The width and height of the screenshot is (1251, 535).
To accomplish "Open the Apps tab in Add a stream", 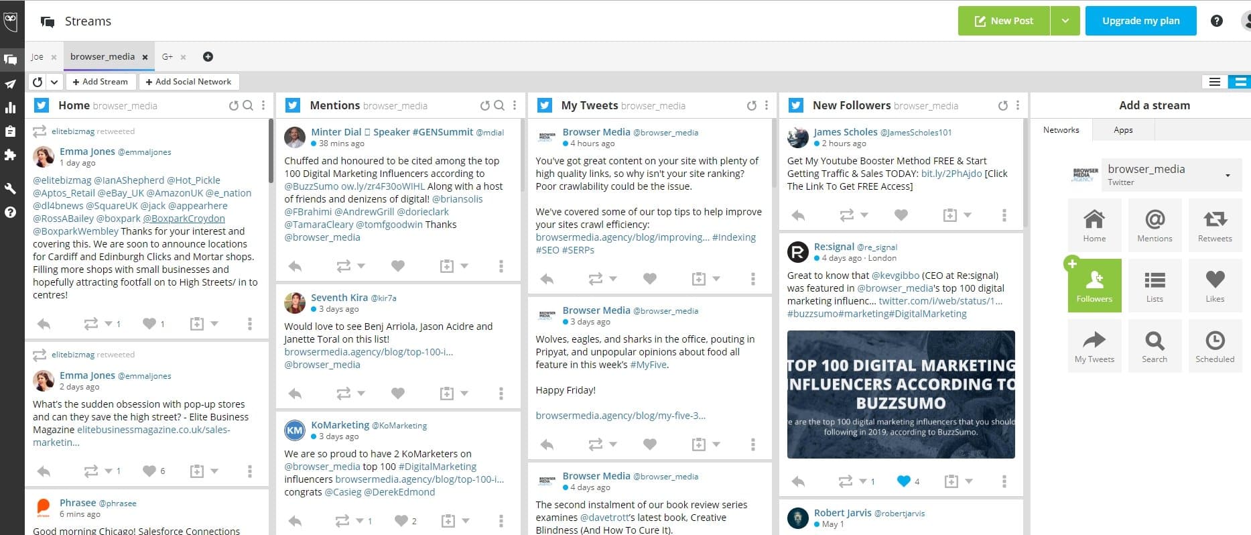I will 1123,130.
